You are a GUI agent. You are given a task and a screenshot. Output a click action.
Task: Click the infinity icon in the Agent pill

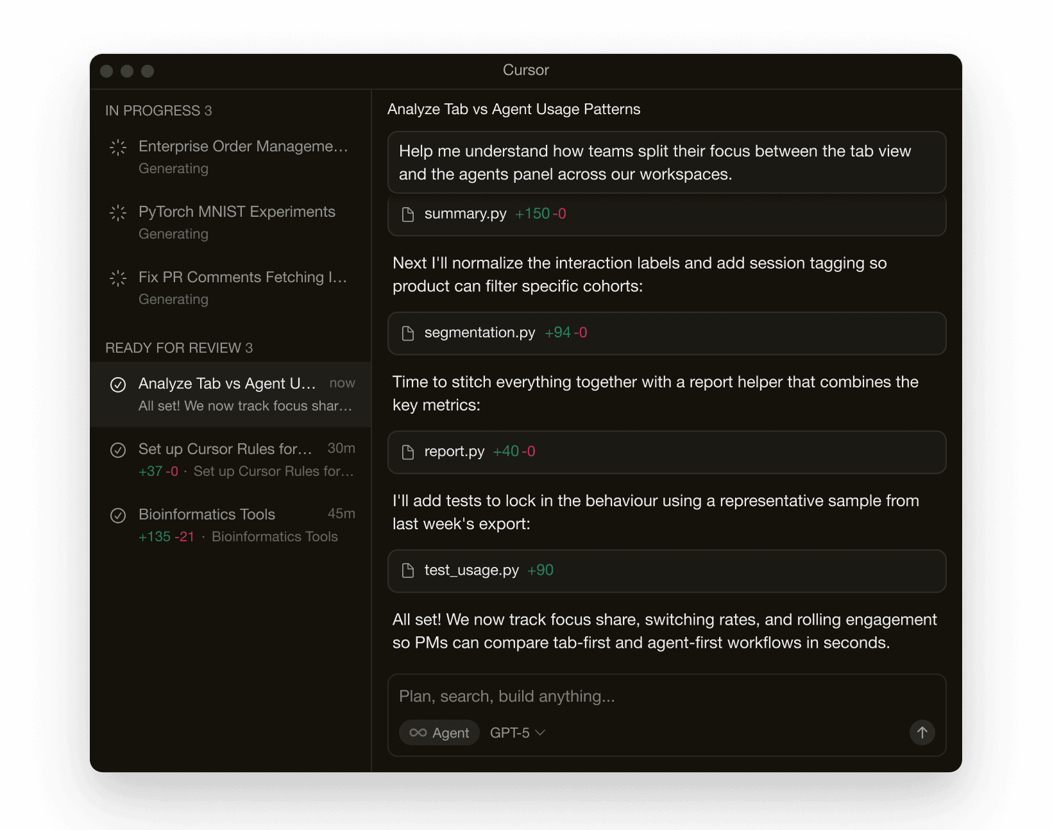418,733
